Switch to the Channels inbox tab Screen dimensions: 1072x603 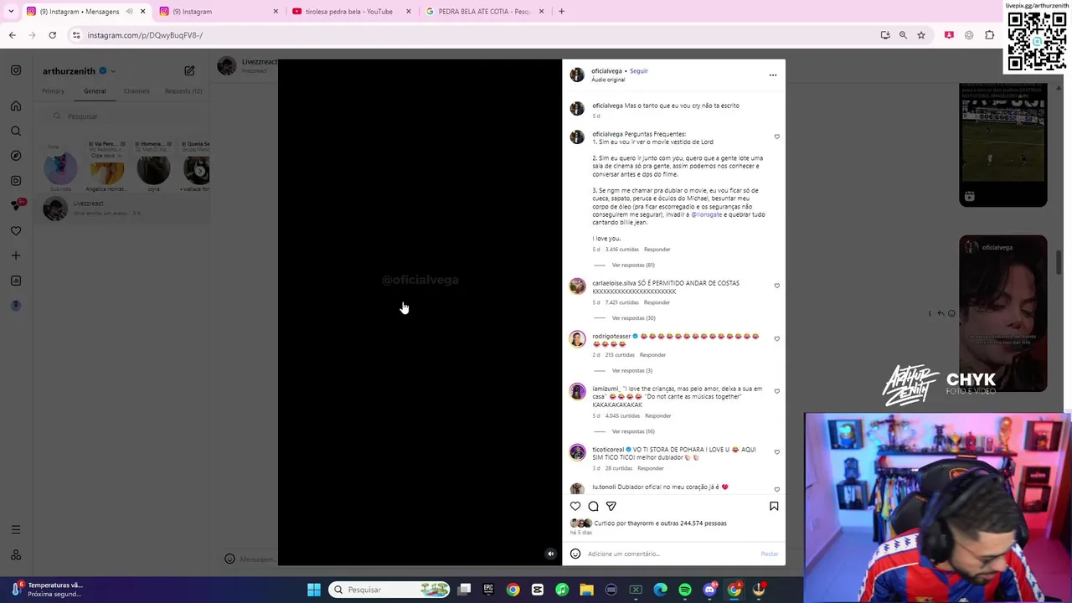pyautogui.click(x=137, y=91)
